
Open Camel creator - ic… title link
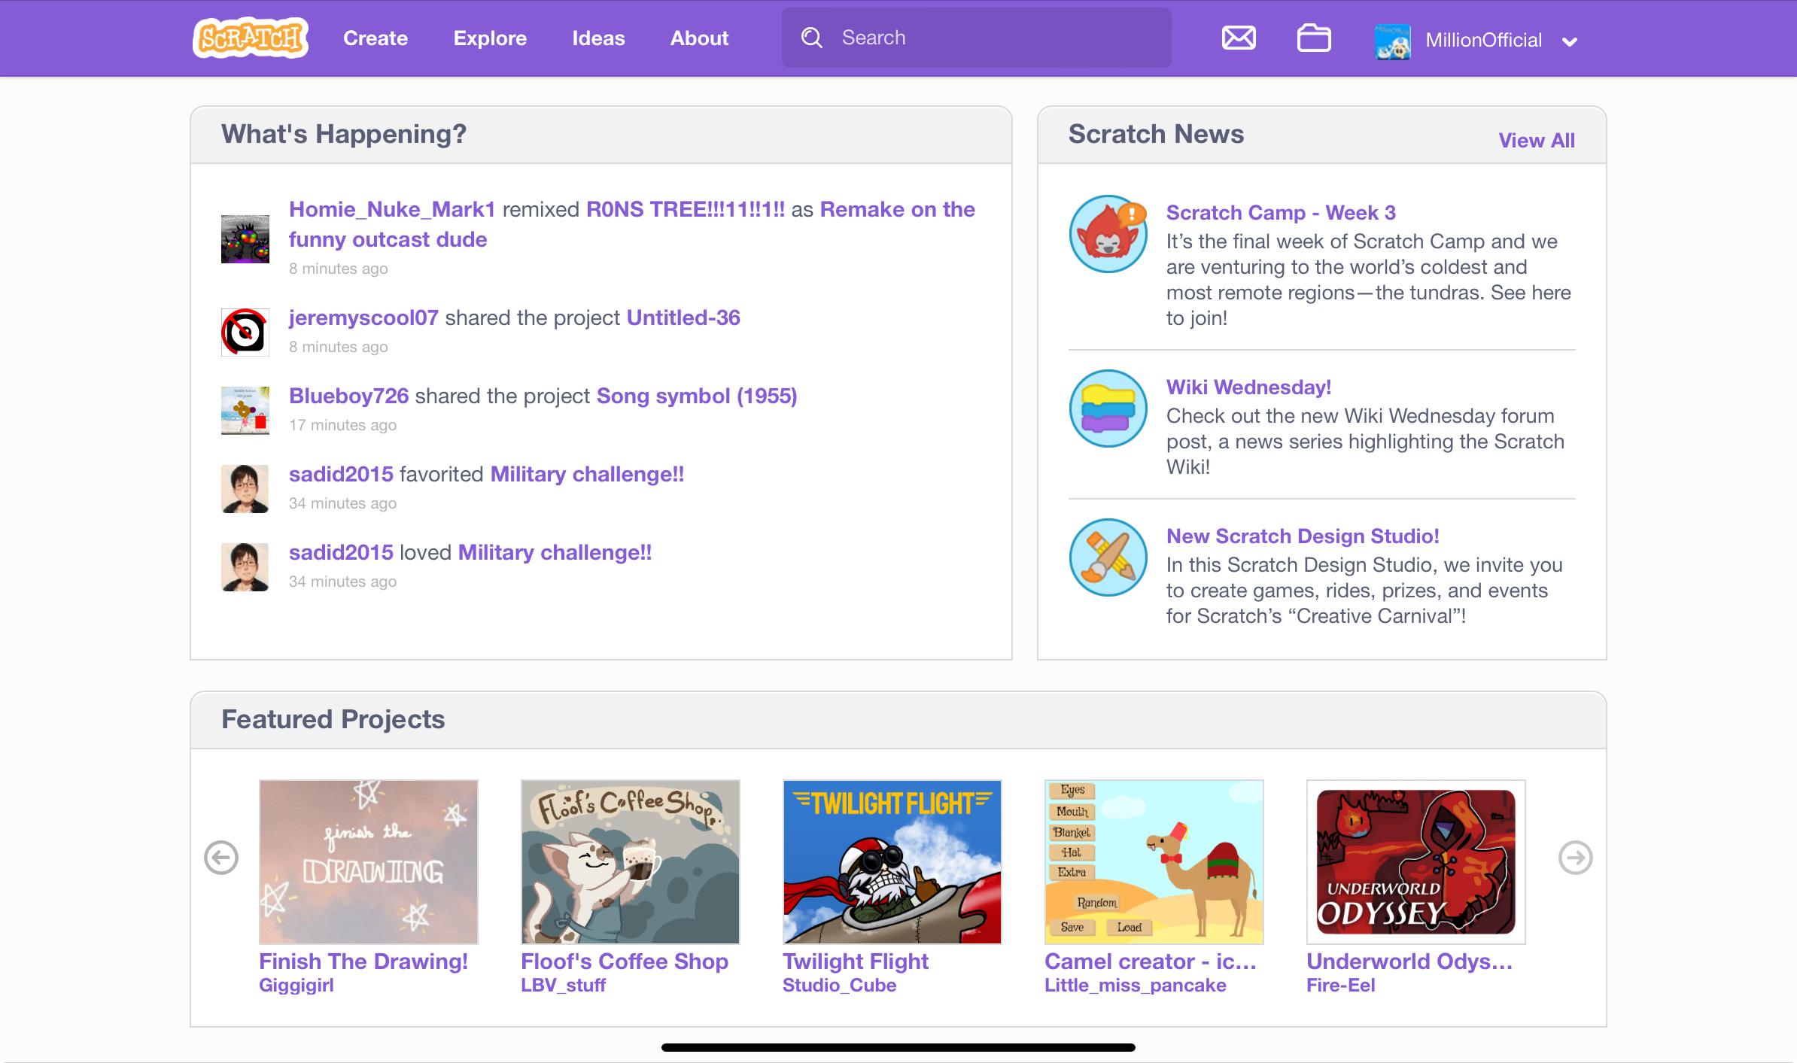tap(1151, 962)
